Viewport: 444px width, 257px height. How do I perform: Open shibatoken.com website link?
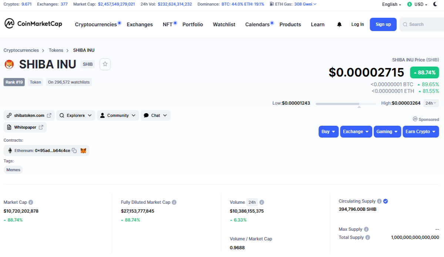coord(29,115)
